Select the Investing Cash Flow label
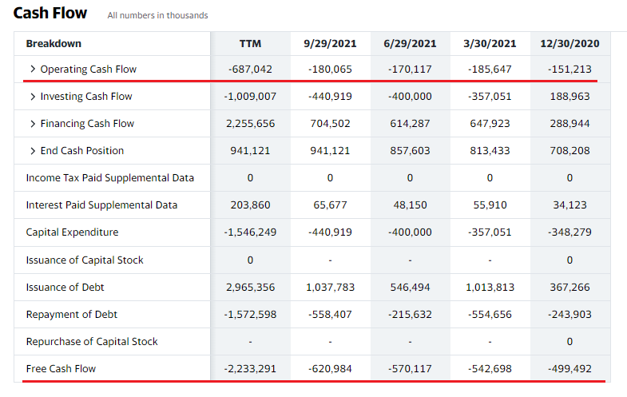This screenshot has width=627, height=397. coord(86,97)
